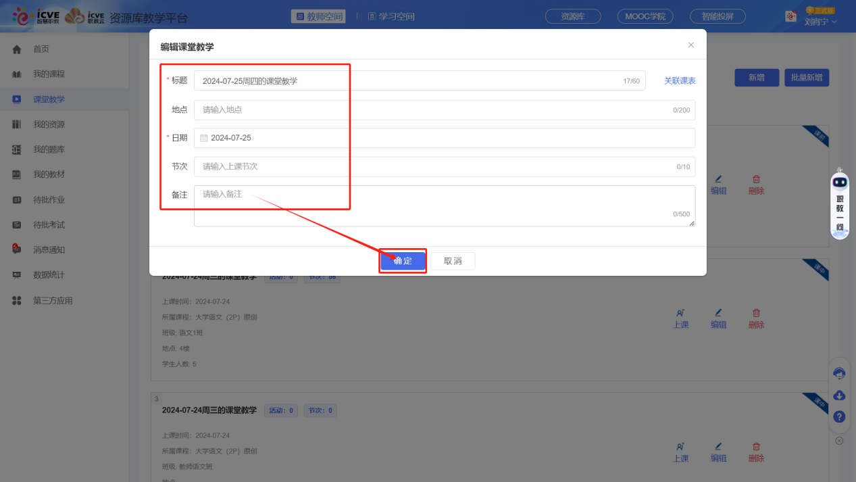Image resolution: width=856 pixels, height=482 pixels.
Task: Click the round customer service headset icon
Action: [x=839, y=373]
